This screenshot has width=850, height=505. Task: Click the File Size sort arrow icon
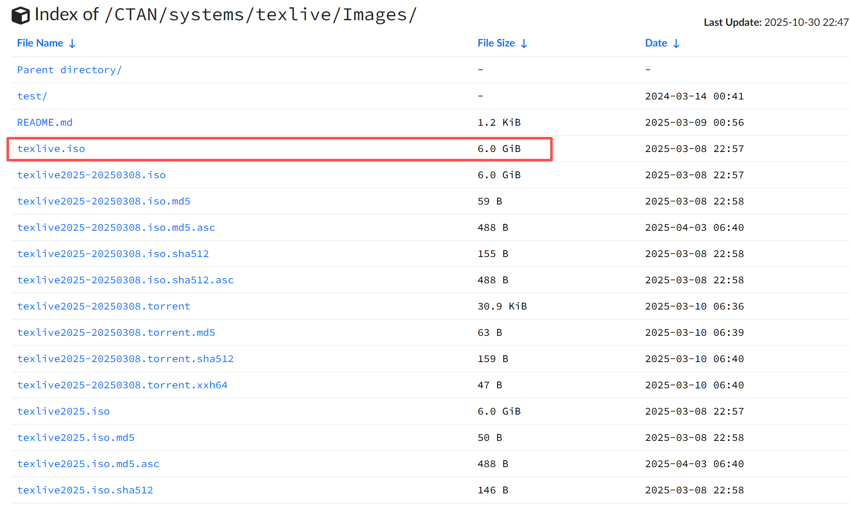pyautogui.click(x=524, y=43)
